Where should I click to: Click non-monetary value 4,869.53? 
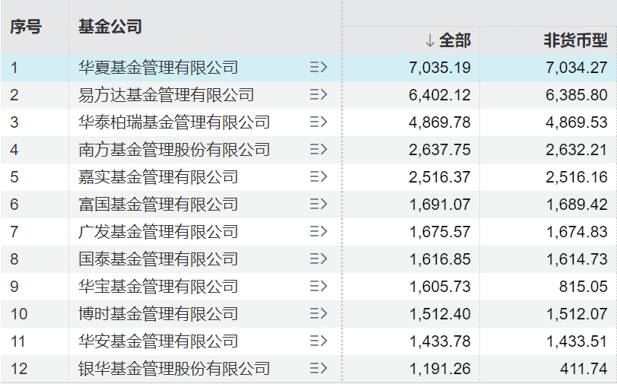point(577,122)
